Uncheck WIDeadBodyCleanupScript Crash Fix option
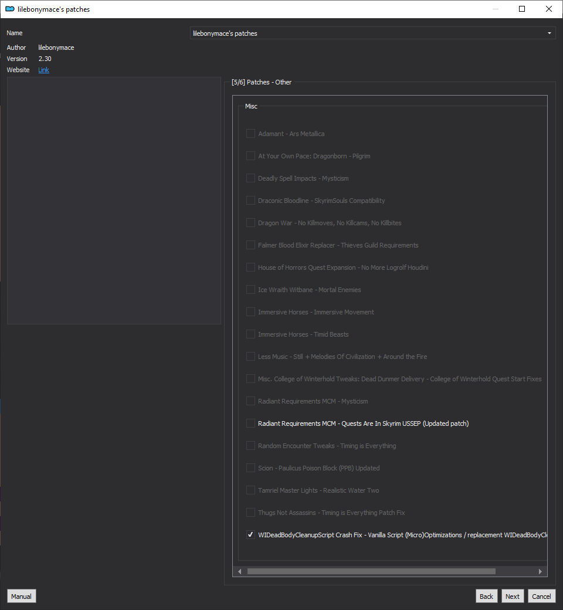The width and height of the screenshot is (563, 610). click(x=251, y=535)
